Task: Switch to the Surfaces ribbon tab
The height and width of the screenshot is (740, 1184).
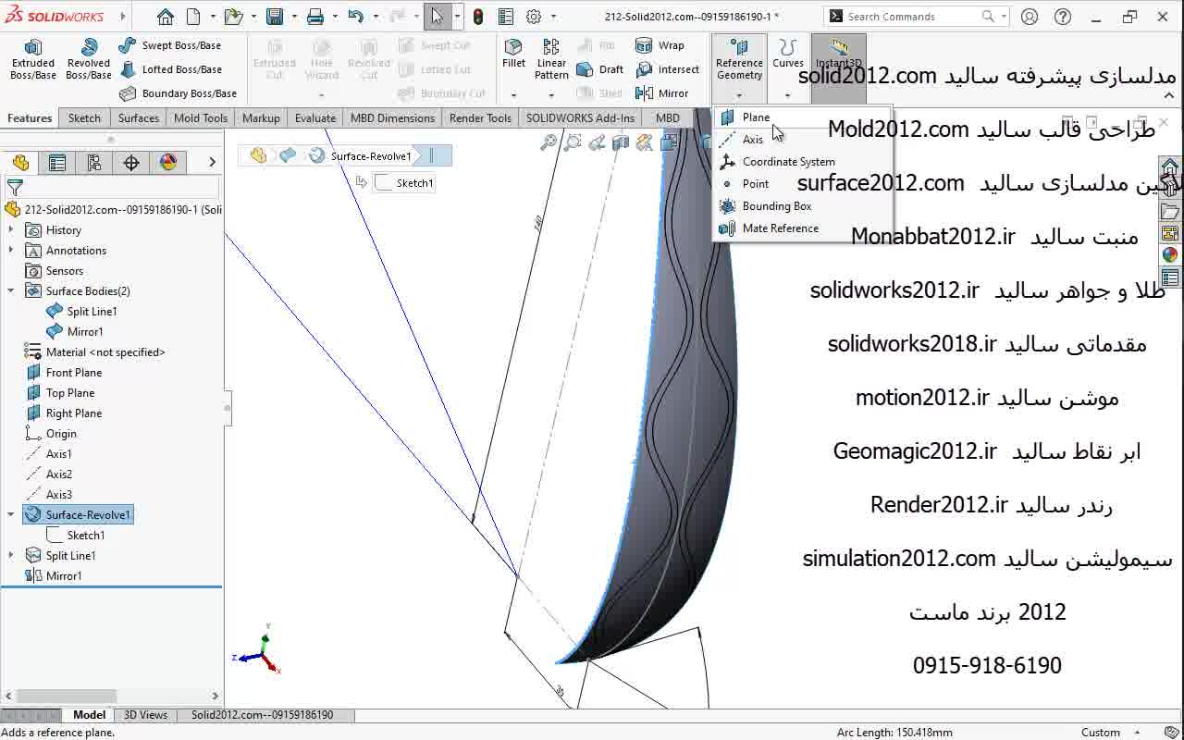Action: tap(139, 118)
